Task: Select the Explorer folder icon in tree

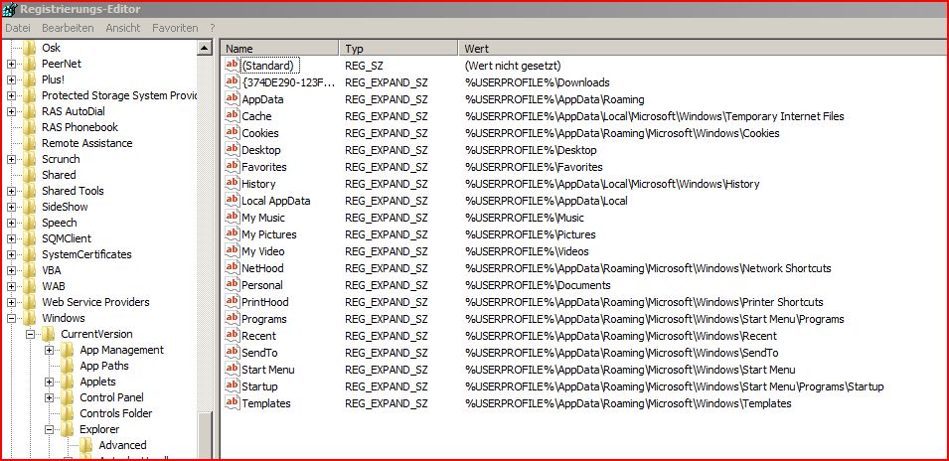Action: pyautogui.click(x=68, y=429)
